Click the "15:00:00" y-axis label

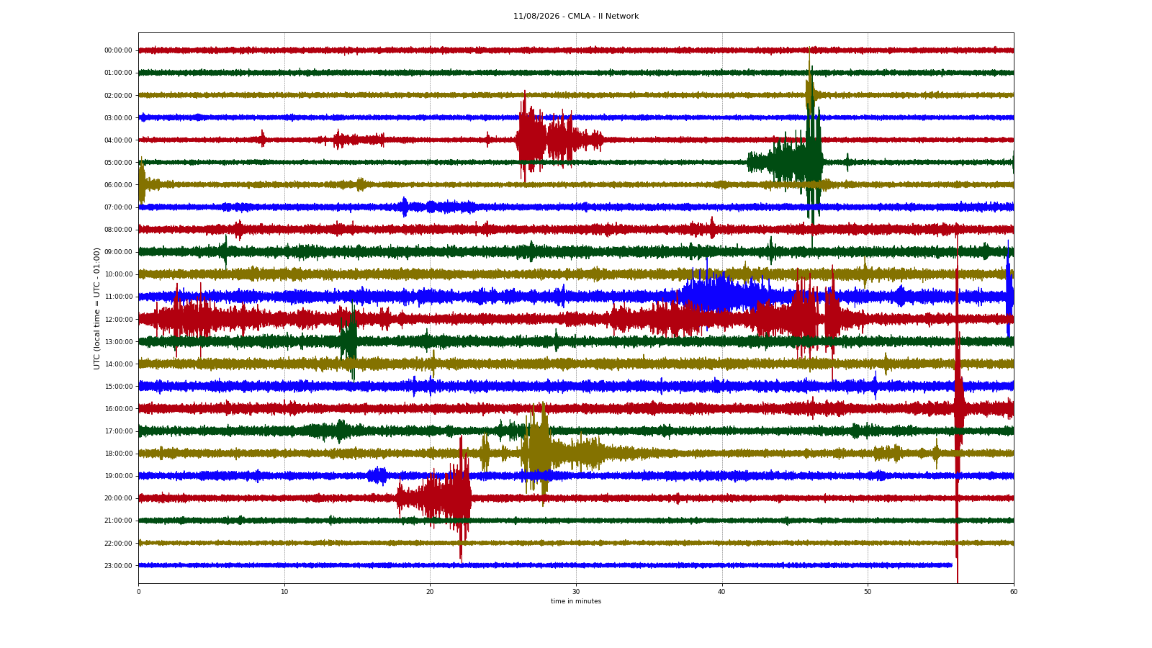[118, 386]
